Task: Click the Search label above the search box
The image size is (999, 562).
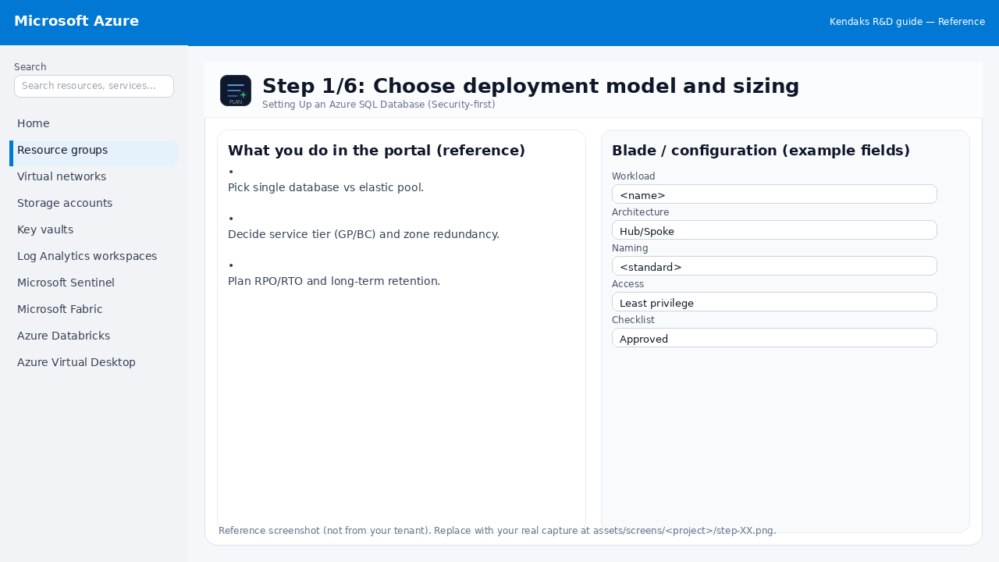Action: (30, 67)
